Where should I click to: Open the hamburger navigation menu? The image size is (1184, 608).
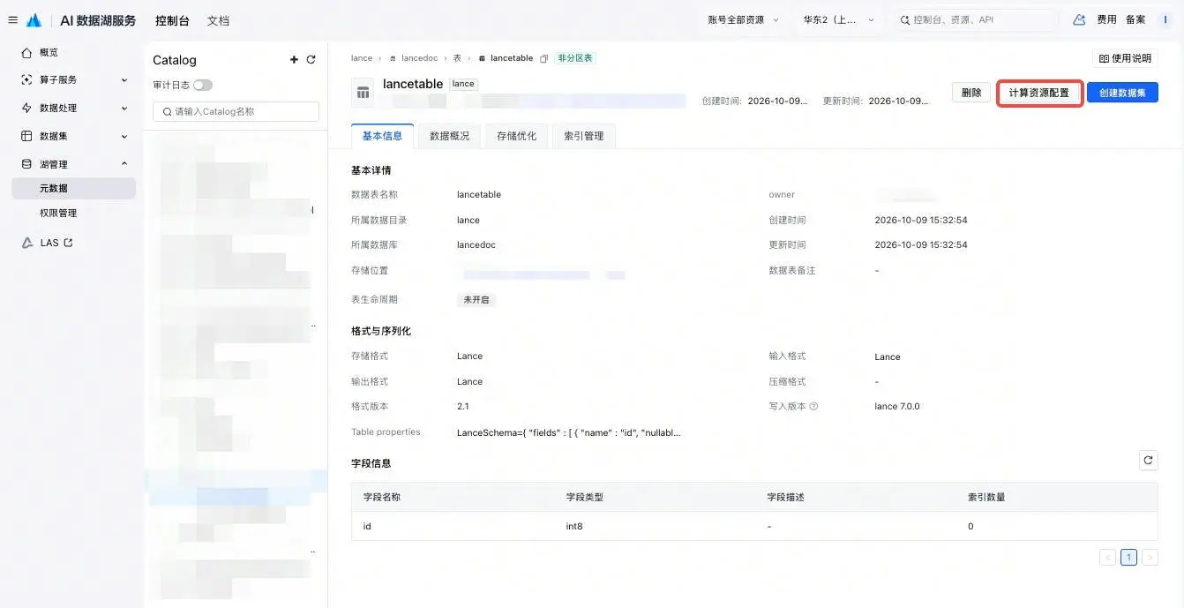click(12, 20)
